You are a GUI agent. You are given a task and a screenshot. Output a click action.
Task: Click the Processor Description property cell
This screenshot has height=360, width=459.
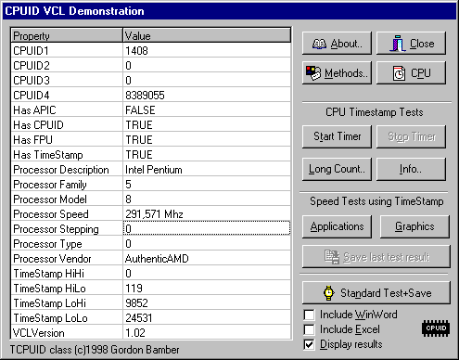67,169
